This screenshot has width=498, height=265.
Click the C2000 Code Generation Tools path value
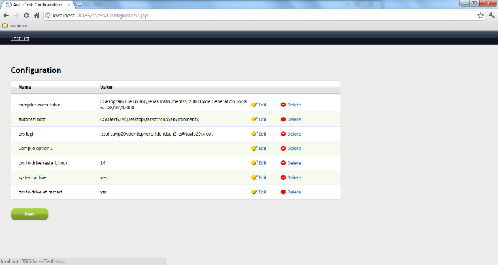click(x=174, y=105)
